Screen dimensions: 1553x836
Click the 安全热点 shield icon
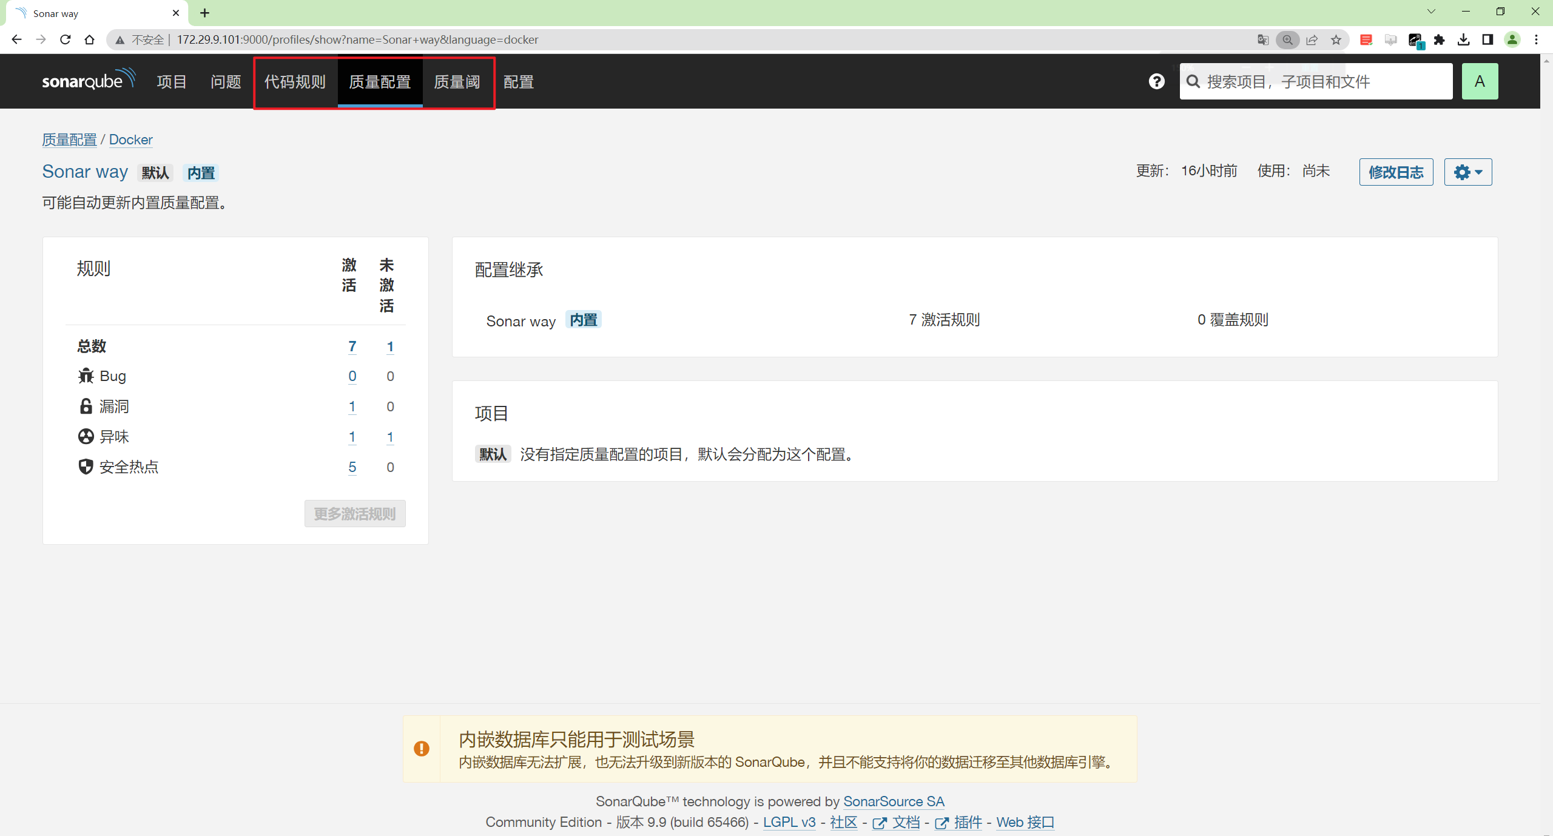(86, 467)
